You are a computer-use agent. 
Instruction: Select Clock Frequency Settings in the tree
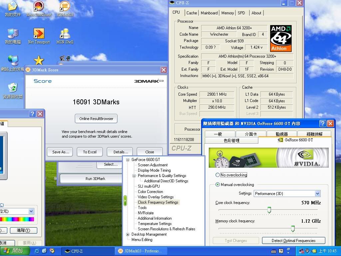(x=158, y=202)
